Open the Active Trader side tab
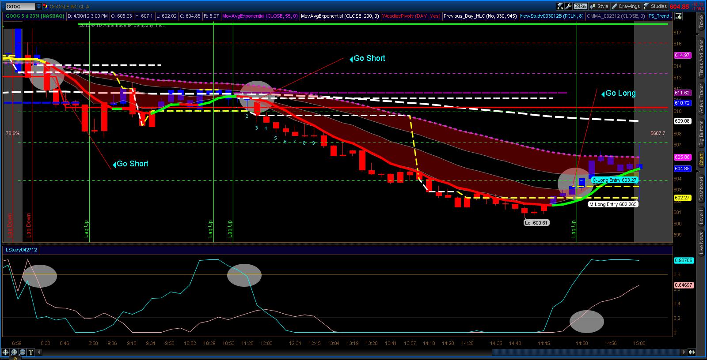 [702, 98]
